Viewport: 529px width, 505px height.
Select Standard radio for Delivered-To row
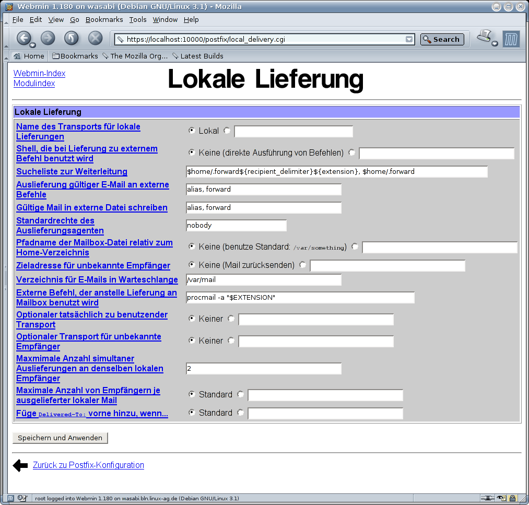click(x=192, y=412)
